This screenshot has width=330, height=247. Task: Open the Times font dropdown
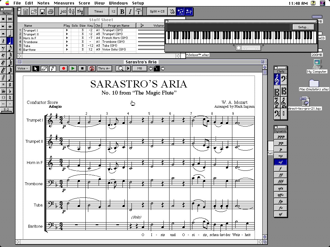pos(98,12)
